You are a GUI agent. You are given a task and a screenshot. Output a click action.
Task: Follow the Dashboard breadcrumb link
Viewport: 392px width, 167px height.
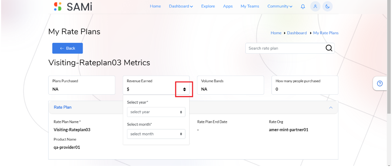click(x=297, y=33)
